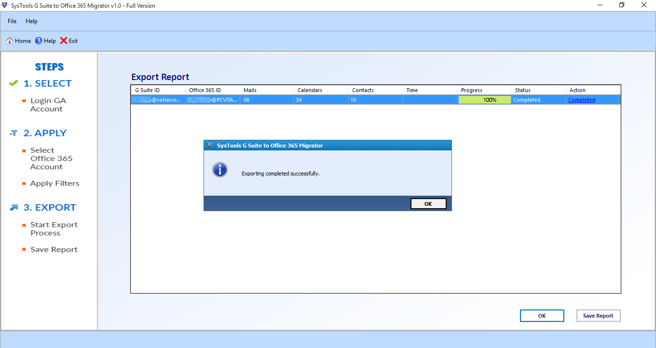The height and width of the screenshot is (348, 656).
Task: Select the Apply Filters step
Action: (55, 184)
